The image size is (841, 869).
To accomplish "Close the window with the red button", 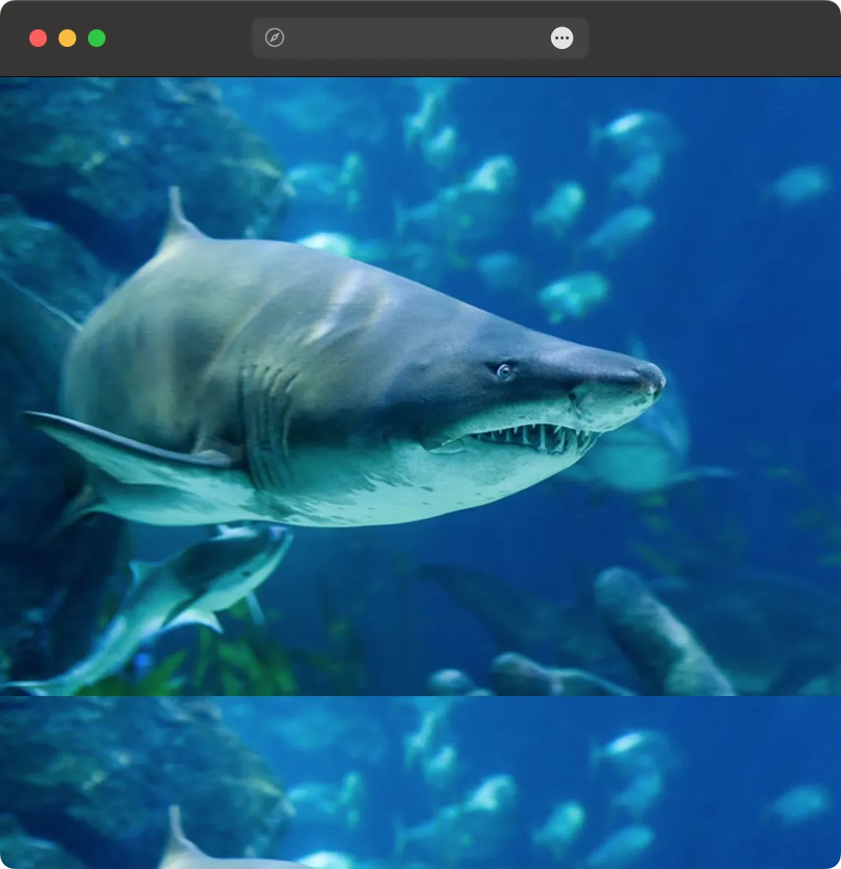I will click(38, 38).
